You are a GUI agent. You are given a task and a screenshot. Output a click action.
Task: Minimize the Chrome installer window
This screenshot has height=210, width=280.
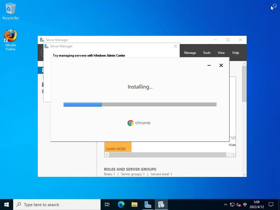click(x=209, y=65)
